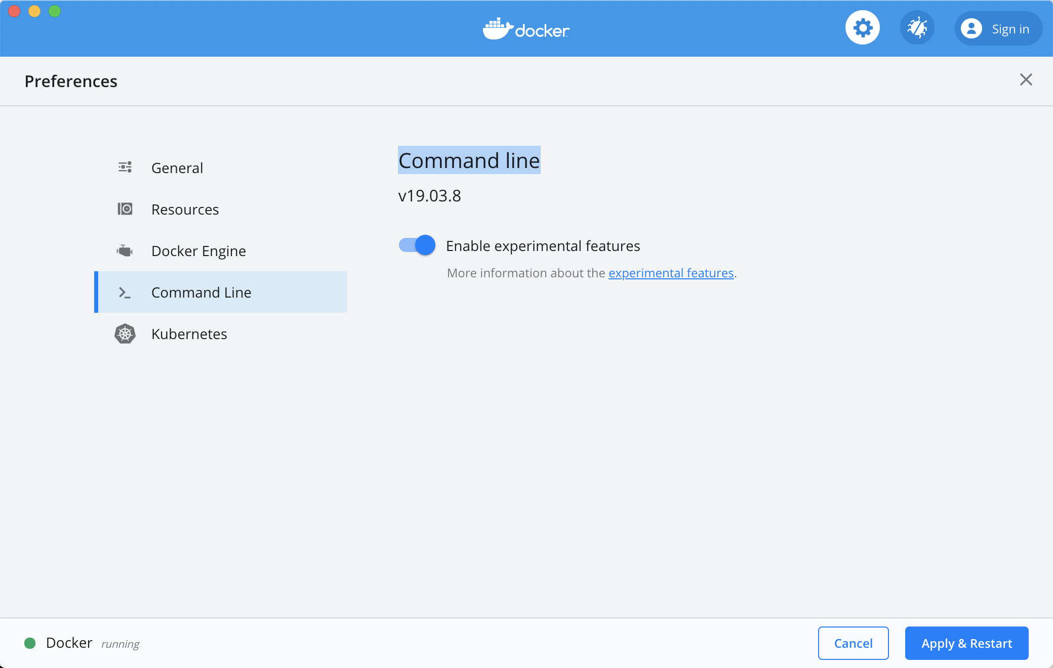Select Kubernetes in the sidebar
The height and width of the screenshot is (668, 1053).
(x=189, y=334)
